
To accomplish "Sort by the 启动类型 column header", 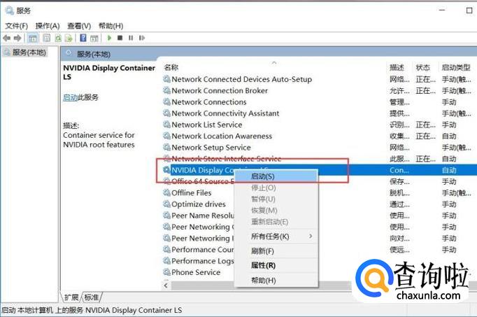I will click(456, 67).
